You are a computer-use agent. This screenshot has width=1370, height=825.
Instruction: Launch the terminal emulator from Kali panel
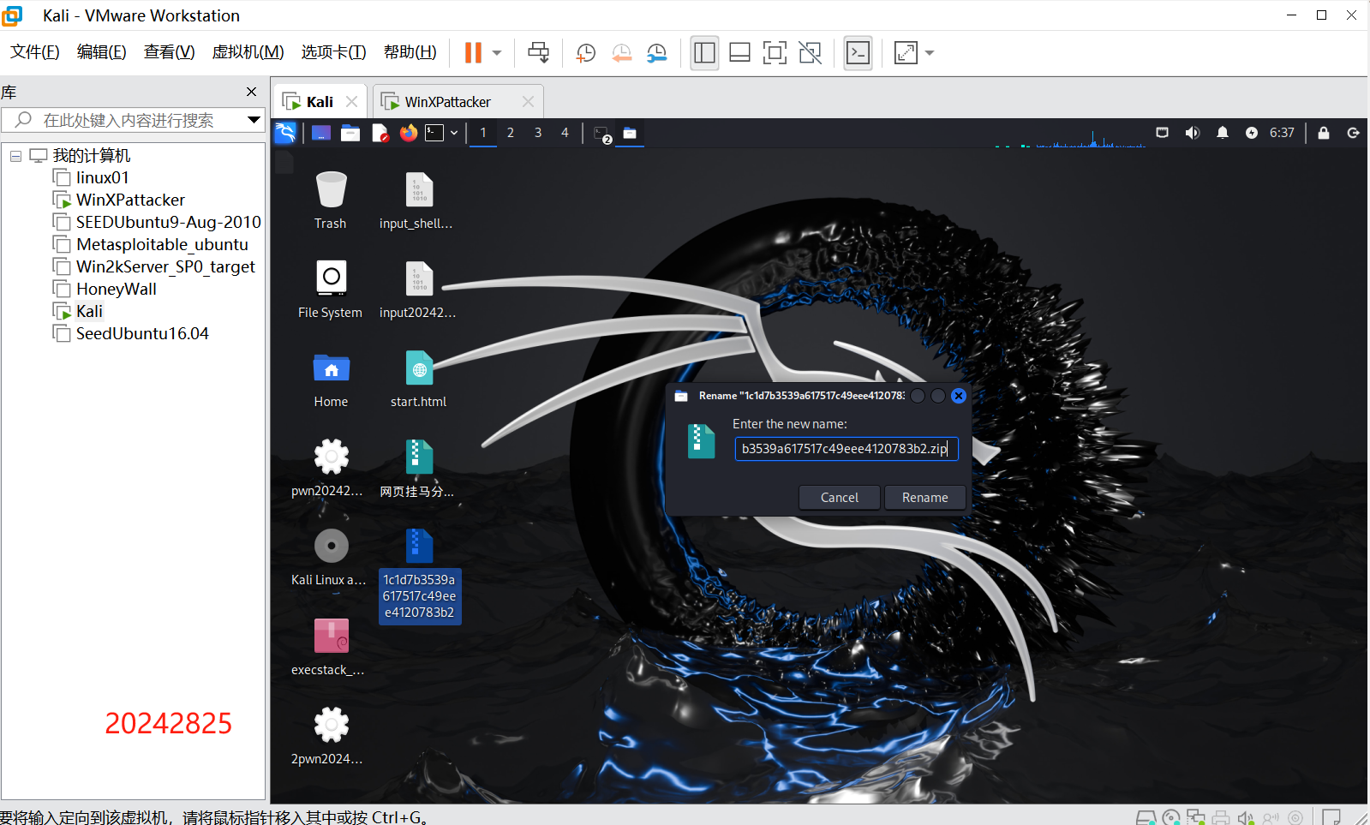click(435, 133)
